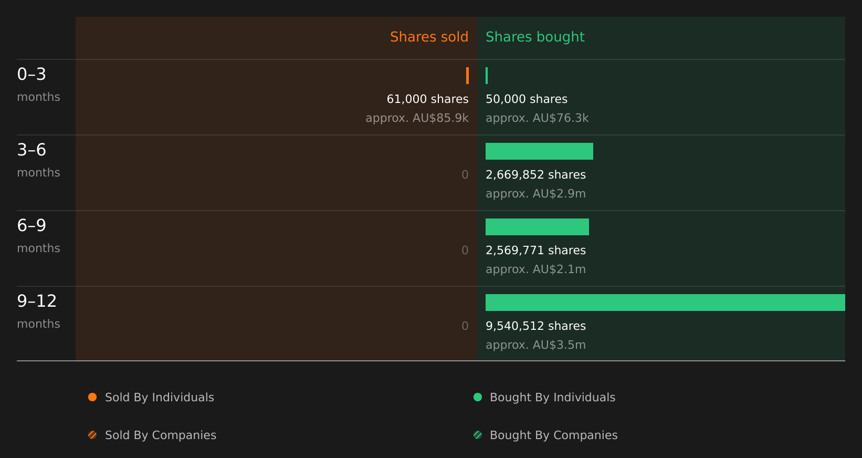This screenshot has width=862, height=458.
Task: Click the 6–9 months row label
Action: tap(38, 236)
